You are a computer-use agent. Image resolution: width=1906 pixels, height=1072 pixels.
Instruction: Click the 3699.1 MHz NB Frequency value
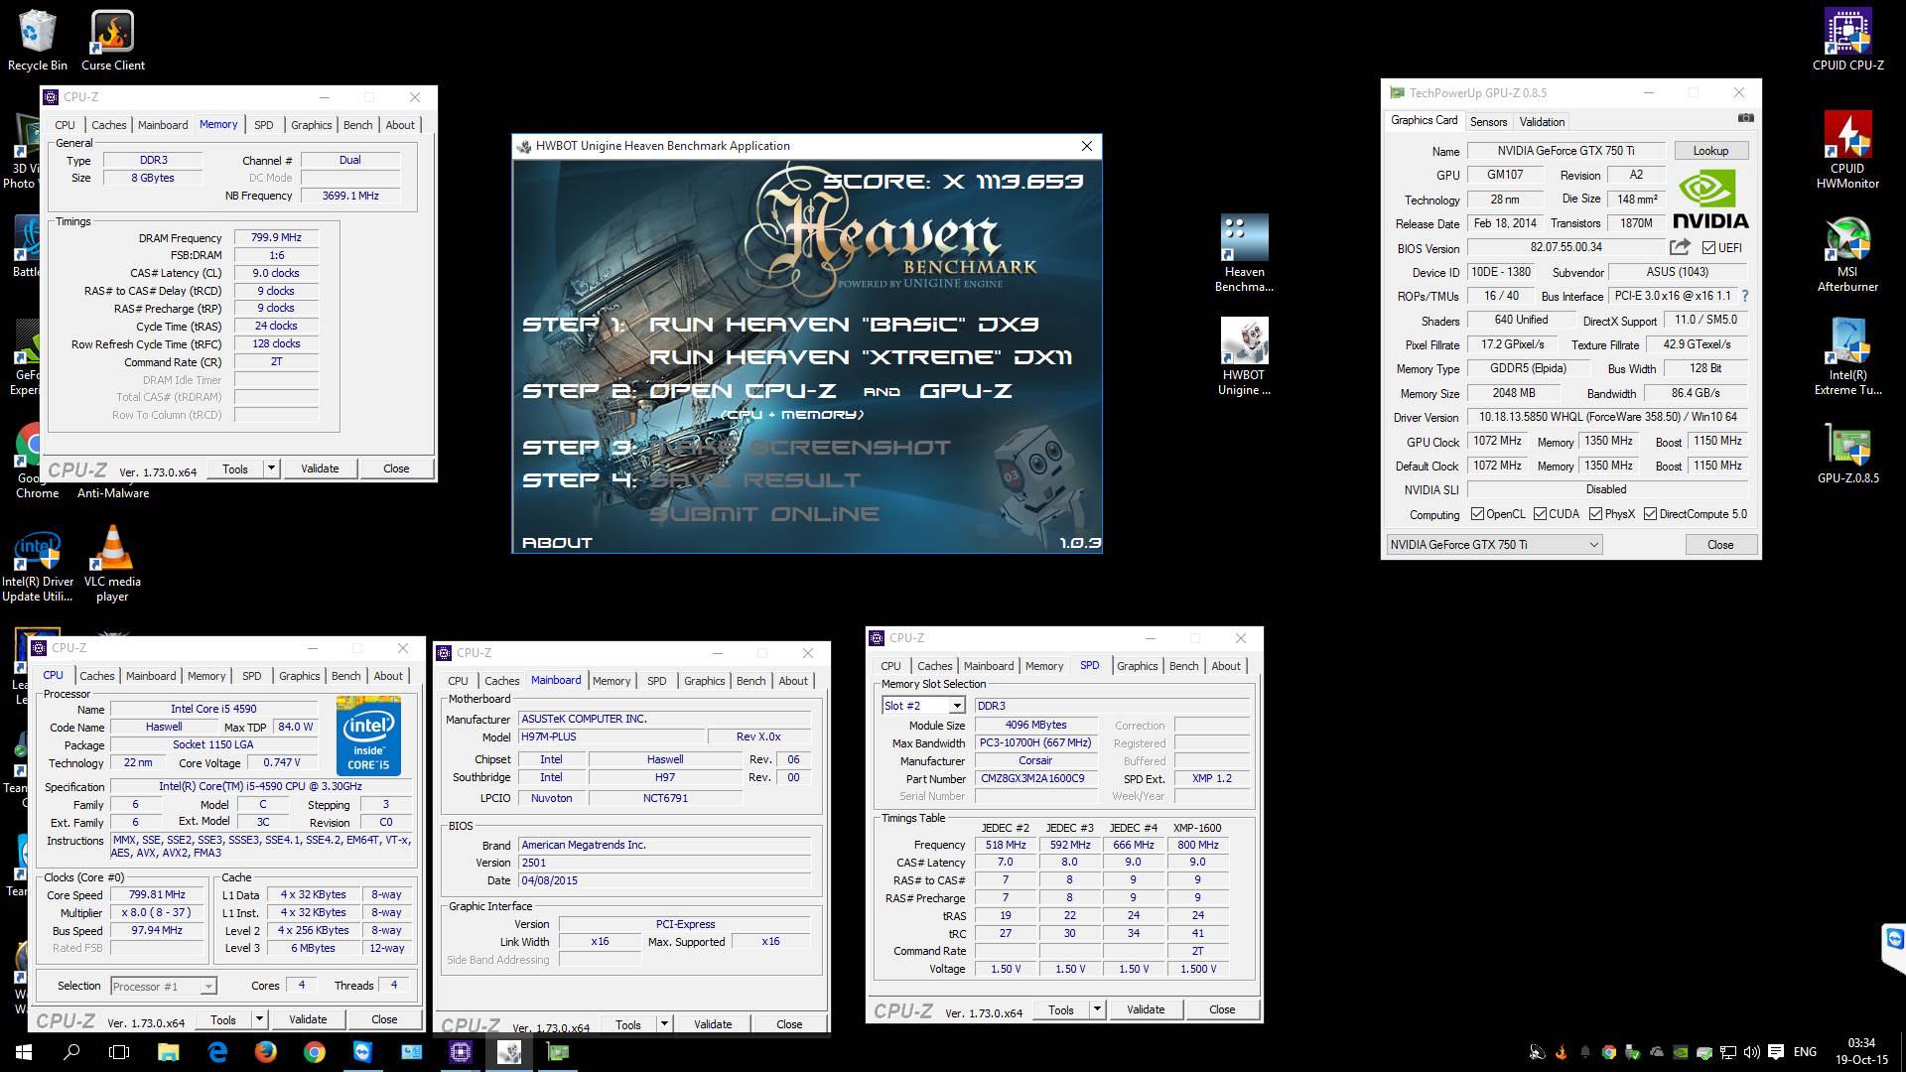tap(350, 196)
